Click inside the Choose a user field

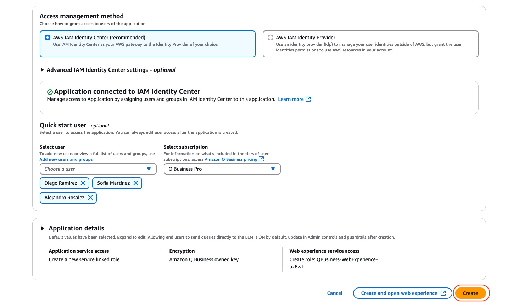89,169
